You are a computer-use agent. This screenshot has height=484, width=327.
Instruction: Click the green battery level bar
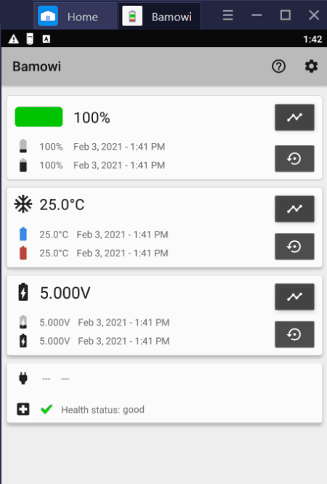click(x=39, y=117)
